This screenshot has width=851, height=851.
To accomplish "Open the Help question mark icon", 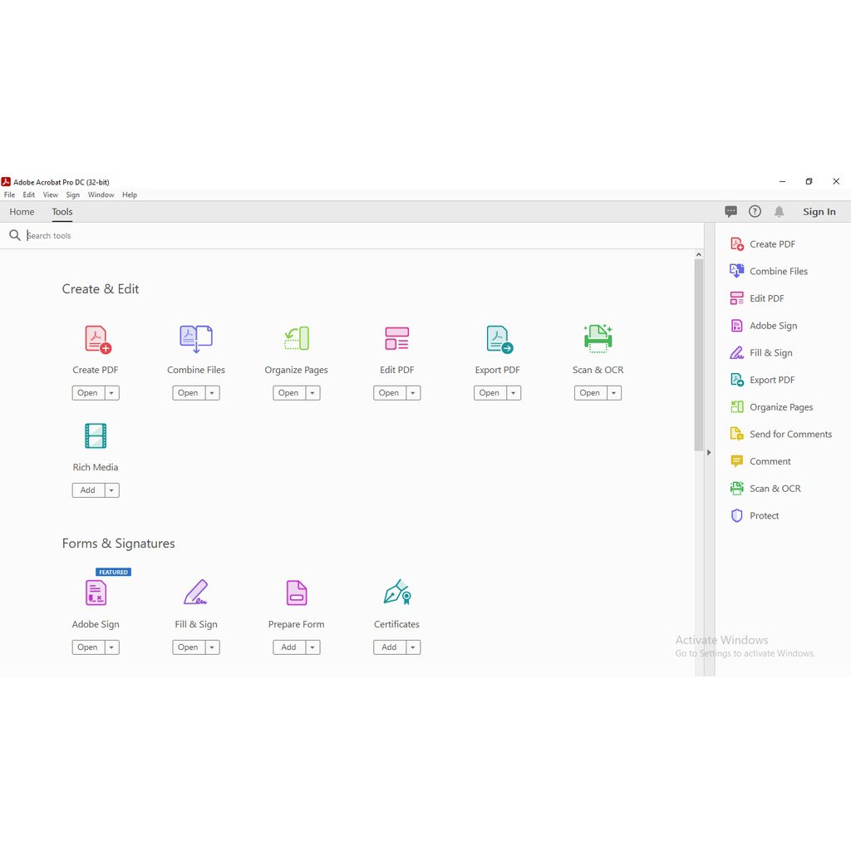I will 755,211.
